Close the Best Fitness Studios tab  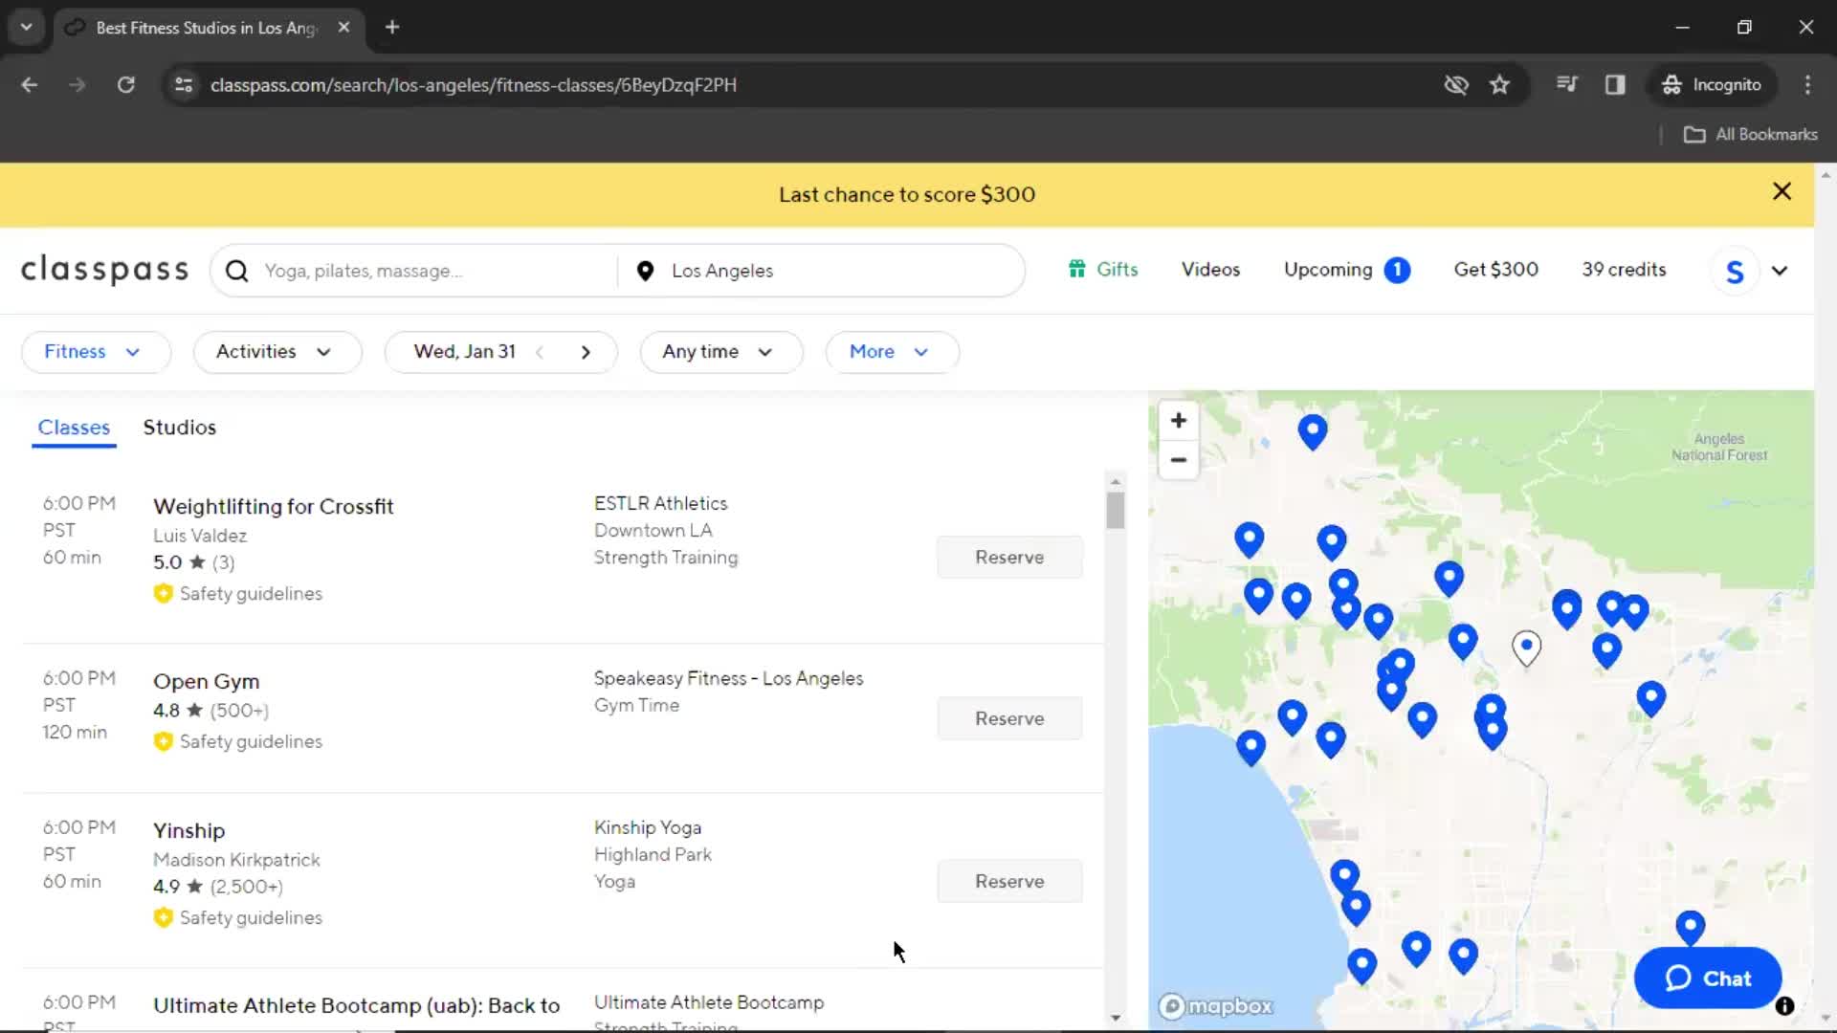pyautogui.click(x=343, y=28)
